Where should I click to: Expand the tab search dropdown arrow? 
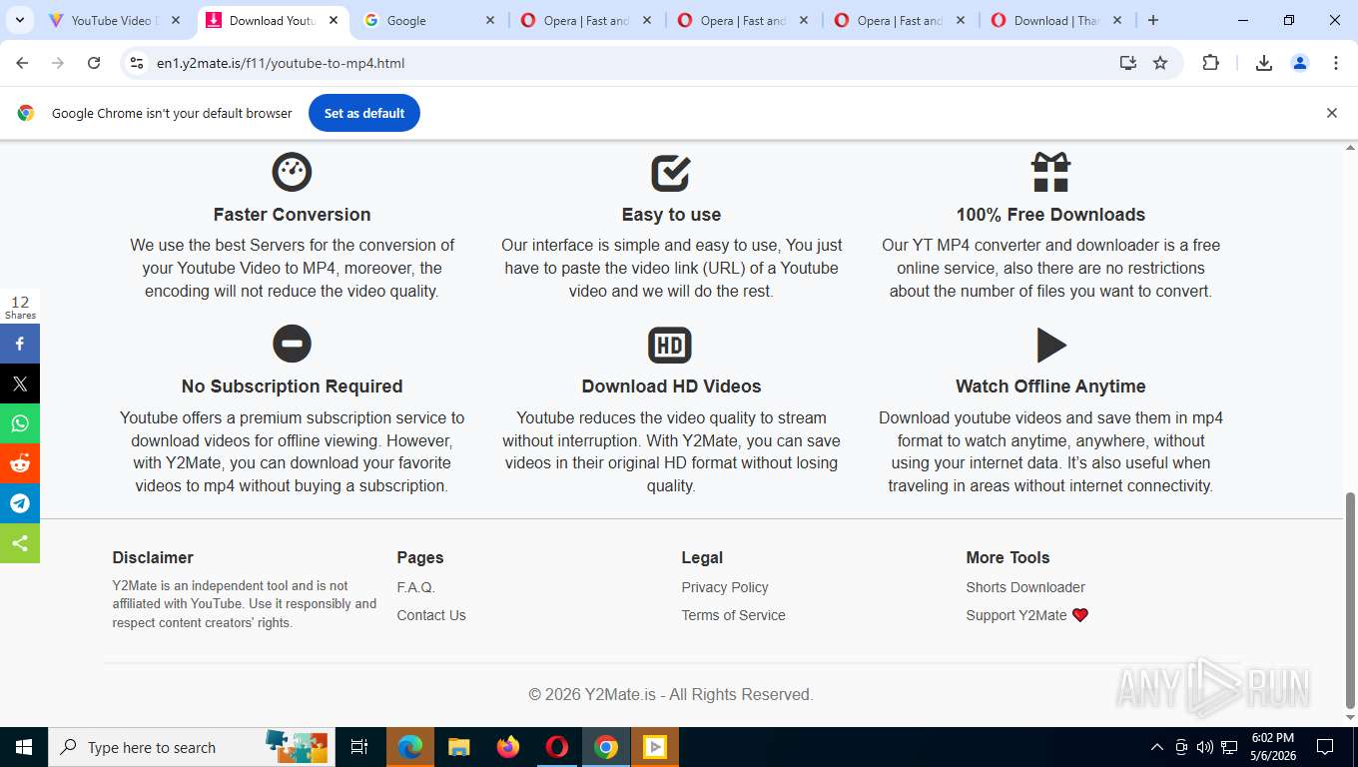[x=19, y=20]
